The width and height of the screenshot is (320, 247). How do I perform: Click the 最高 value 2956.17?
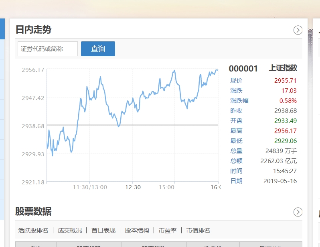click(x=285, y=131)
